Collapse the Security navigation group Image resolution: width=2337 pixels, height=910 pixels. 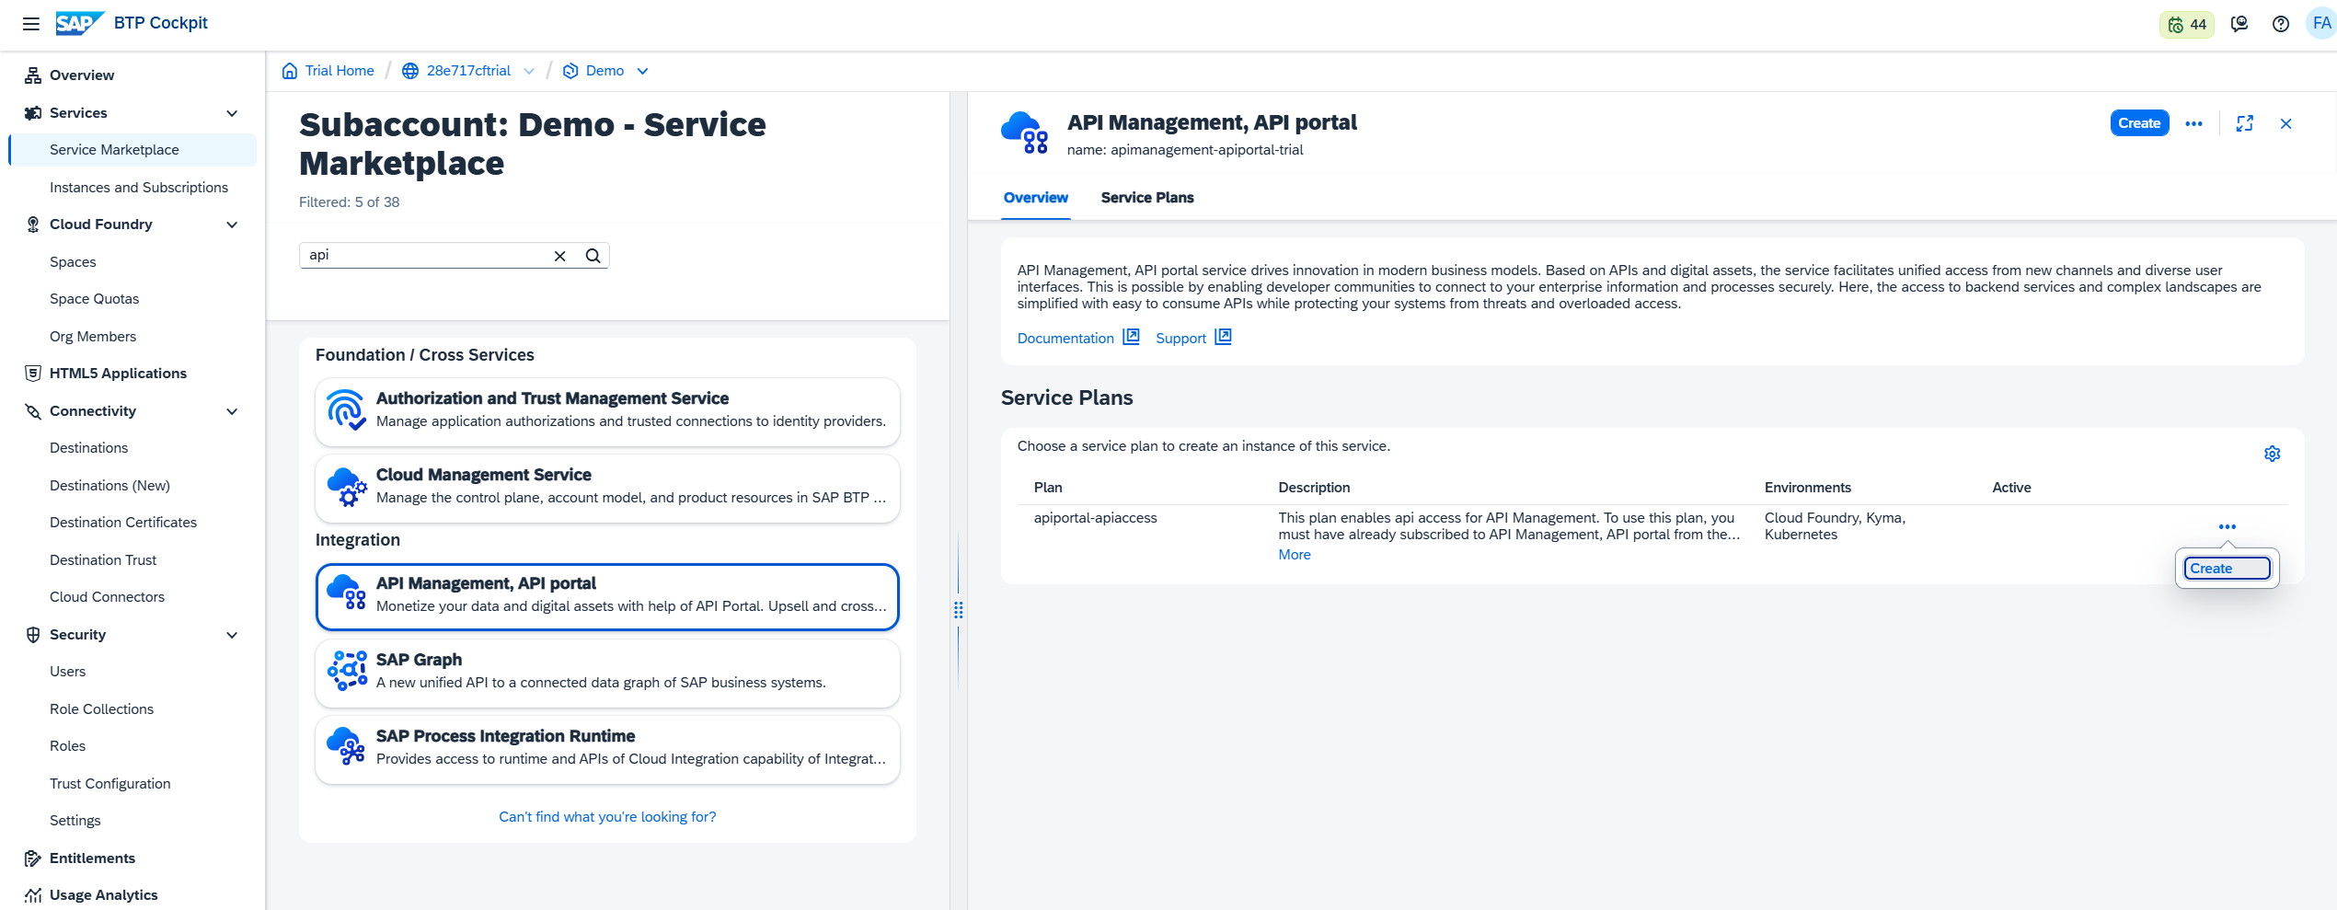[232, 635]
